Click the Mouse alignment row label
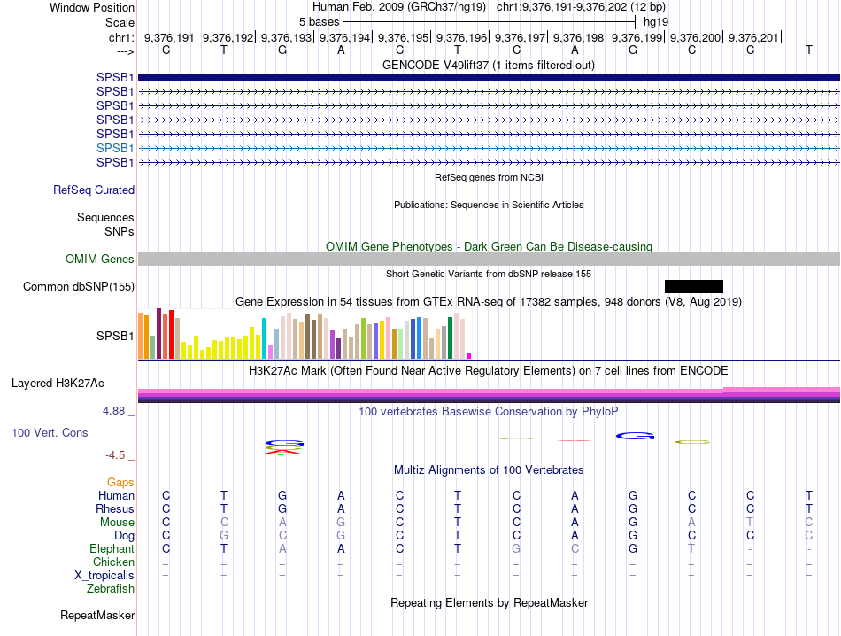Image resolution: width=841 pixels, height=636 pixels. coord(117,523)
